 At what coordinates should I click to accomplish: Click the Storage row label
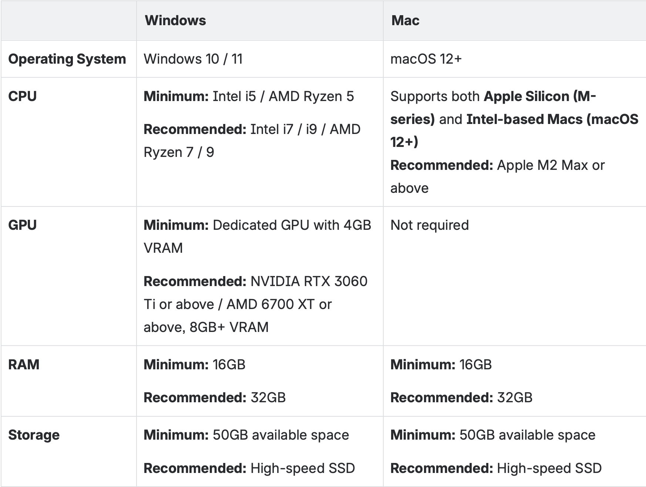(x=34, y=435)
